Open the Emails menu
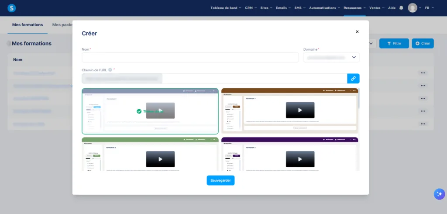The height and width of the screenshot is (214, 447). click(283, 8)
